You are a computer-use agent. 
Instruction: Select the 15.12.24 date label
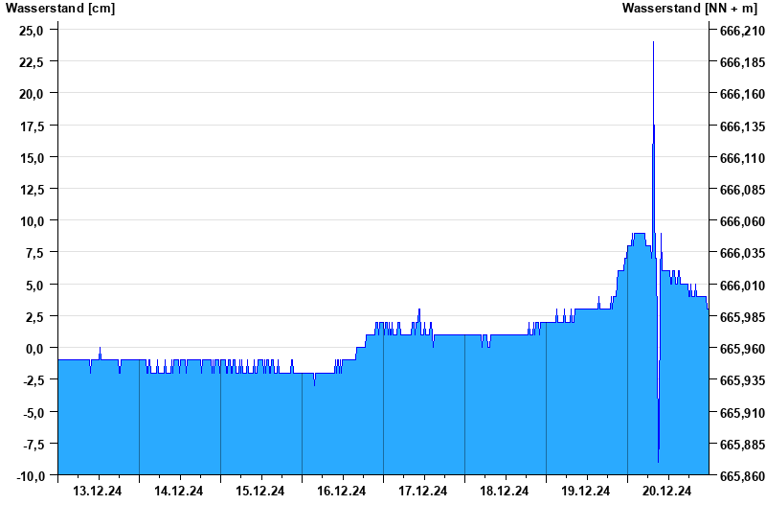pyautogui.click(x=260, y=491)
